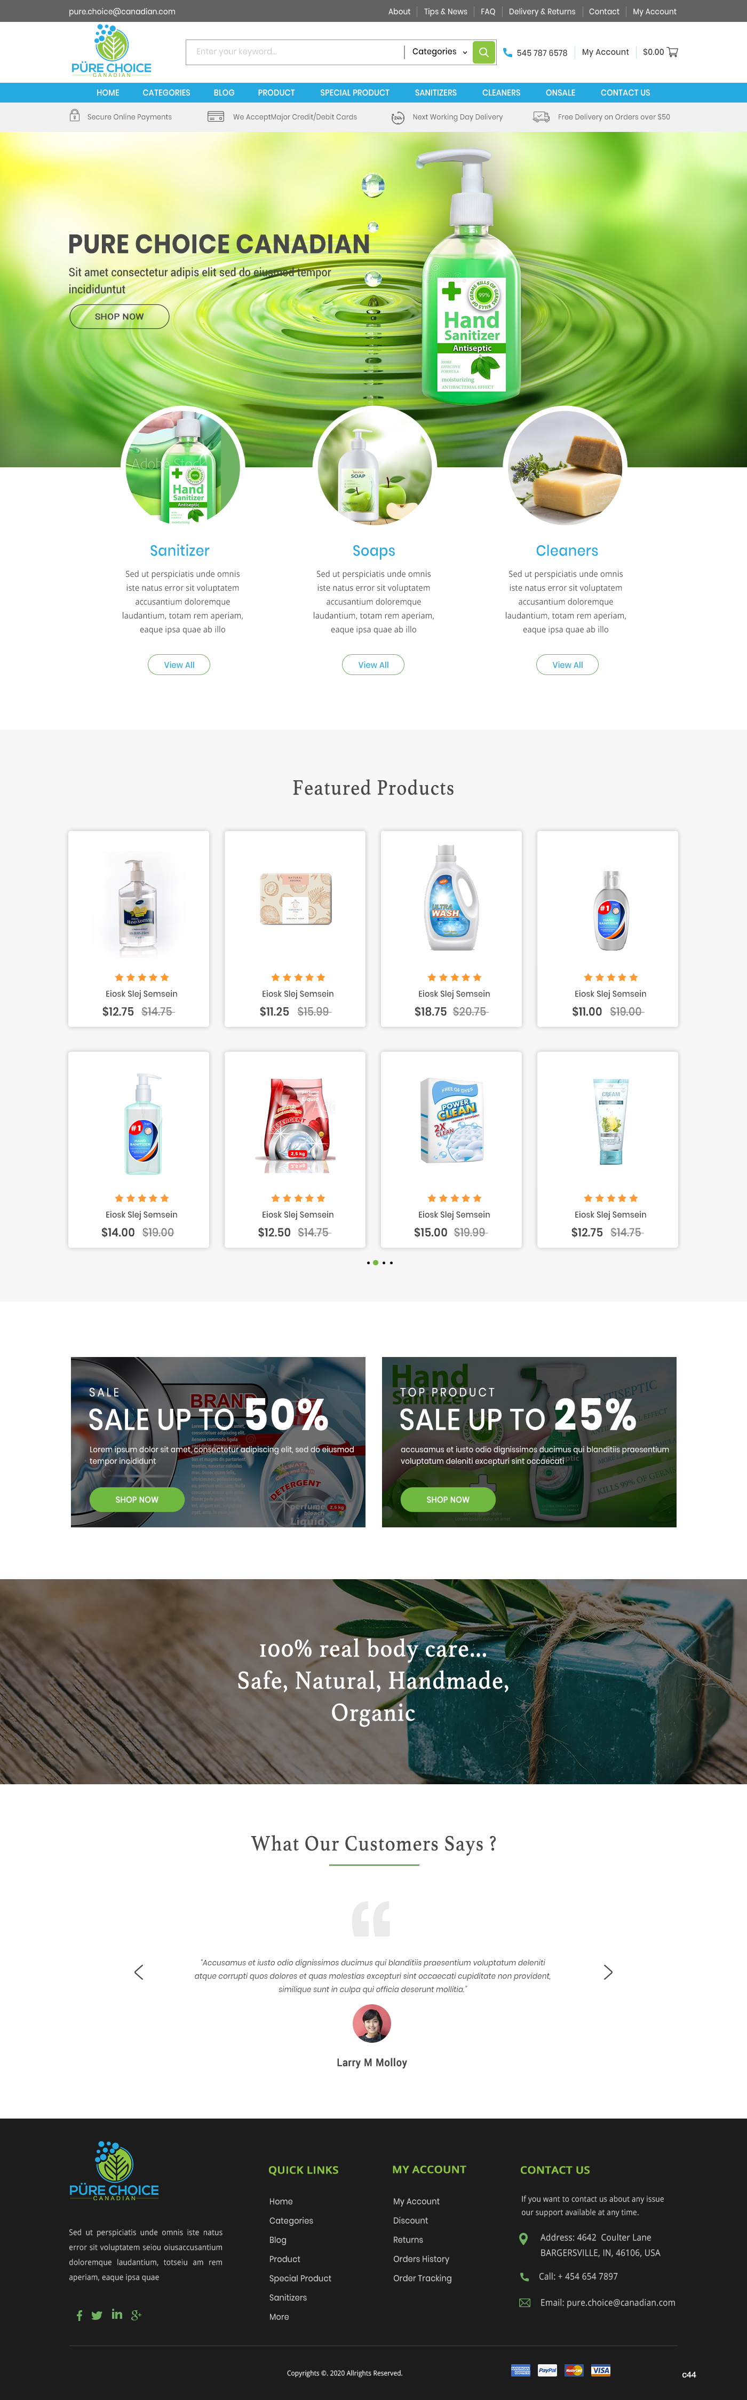Click View All under Soaps
Image resolution: width=747 pixels, height=2400 pixels.
click(373, 664)
